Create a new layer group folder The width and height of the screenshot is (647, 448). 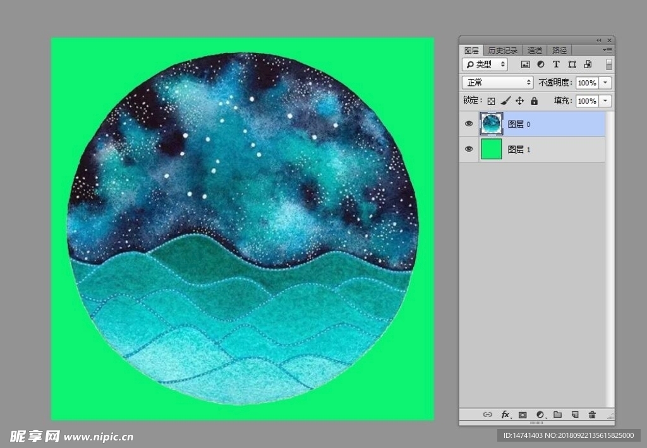click(557, 415)
